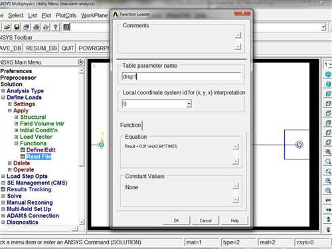
Task: Open Define/Edit under Functions
Action: (41, 150)
